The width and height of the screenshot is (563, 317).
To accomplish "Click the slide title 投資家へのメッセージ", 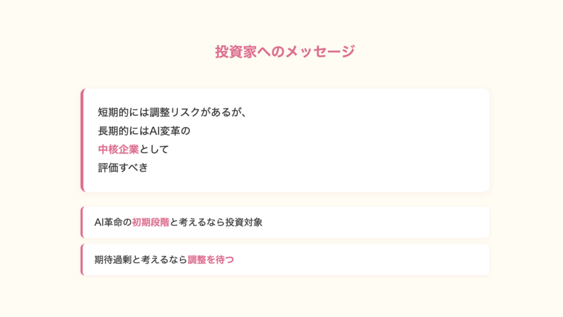I will 285,52.
